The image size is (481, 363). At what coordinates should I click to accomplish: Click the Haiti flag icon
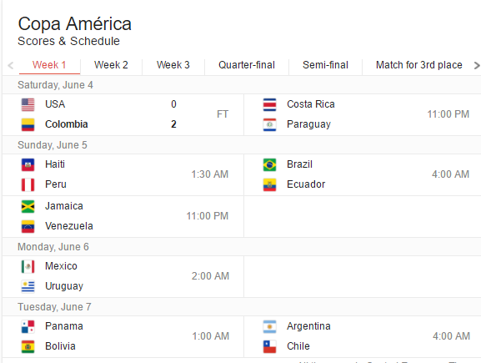(28, 165)
